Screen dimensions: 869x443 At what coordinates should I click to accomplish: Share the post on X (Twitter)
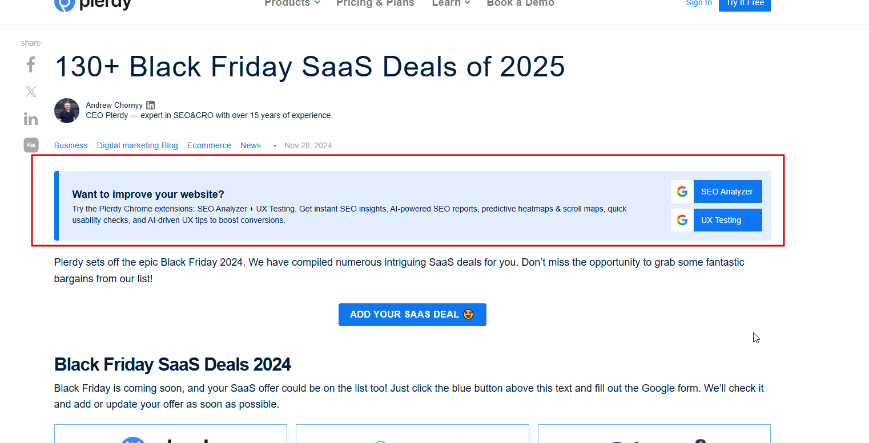tap(31, 91)
